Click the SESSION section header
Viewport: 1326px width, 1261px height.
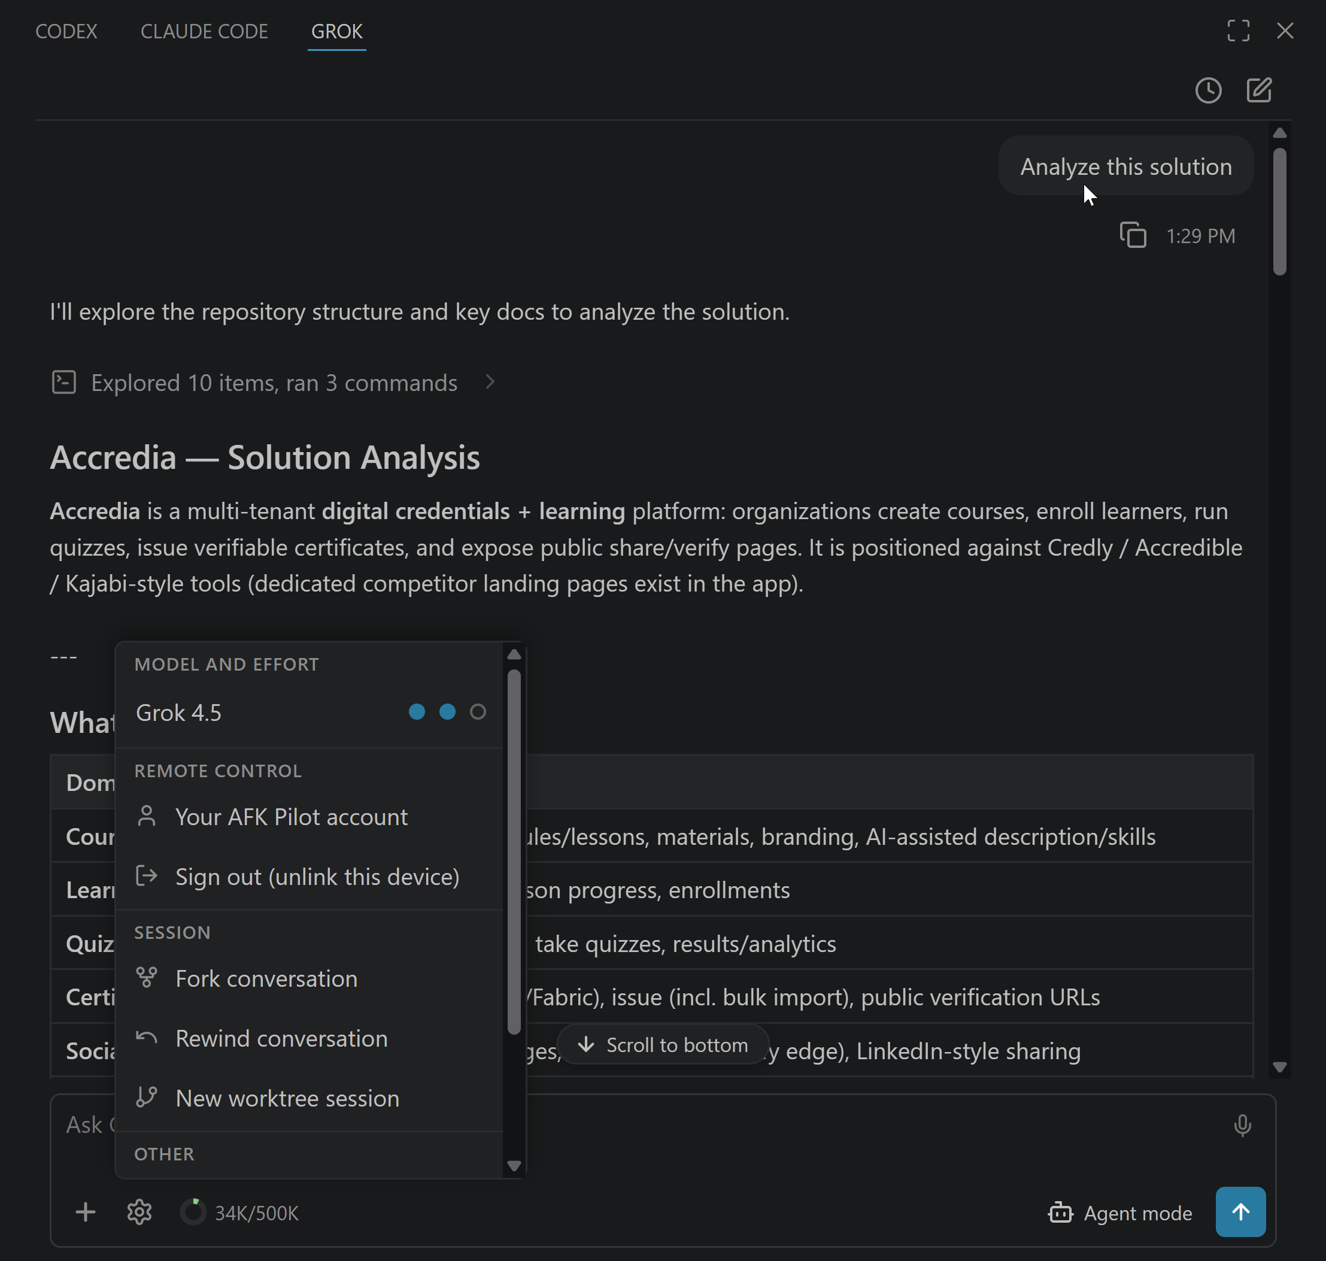coord(172,932)
